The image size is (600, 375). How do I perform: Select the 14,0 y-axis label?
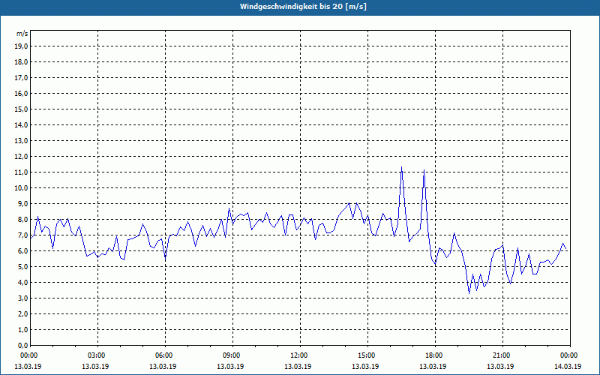21,124
